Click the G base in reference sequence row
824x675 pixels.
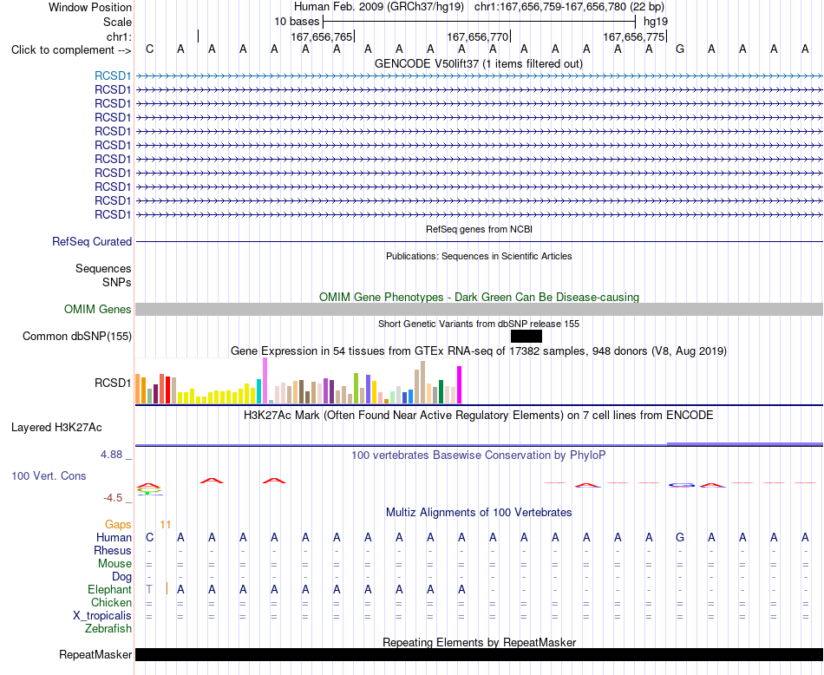(680, 49)
